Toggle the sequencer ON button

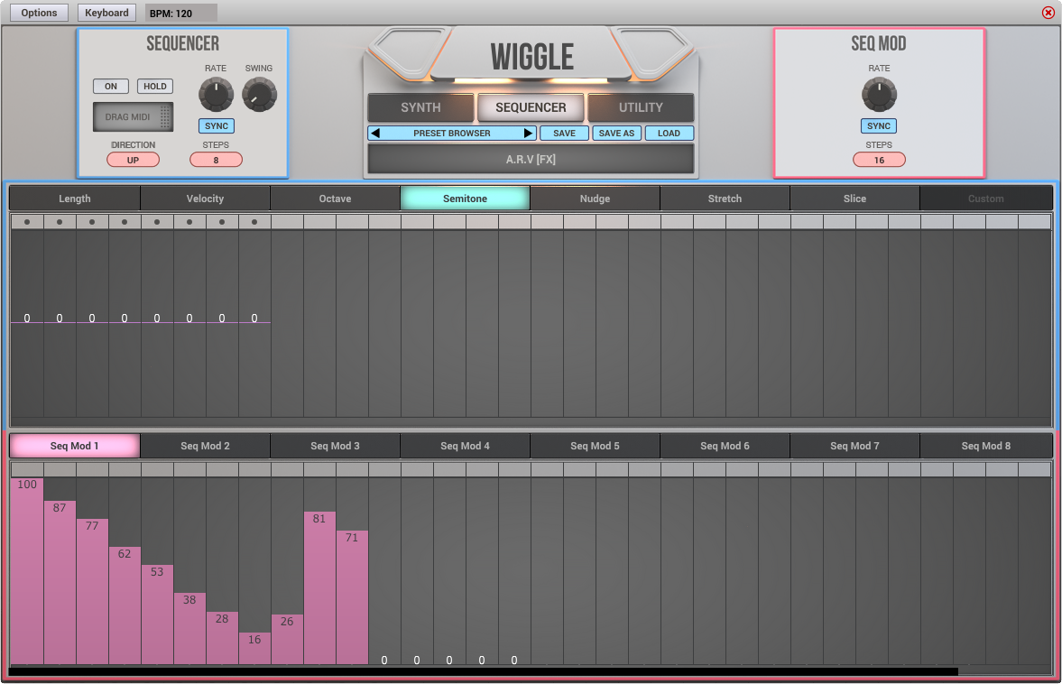(110, 86)
